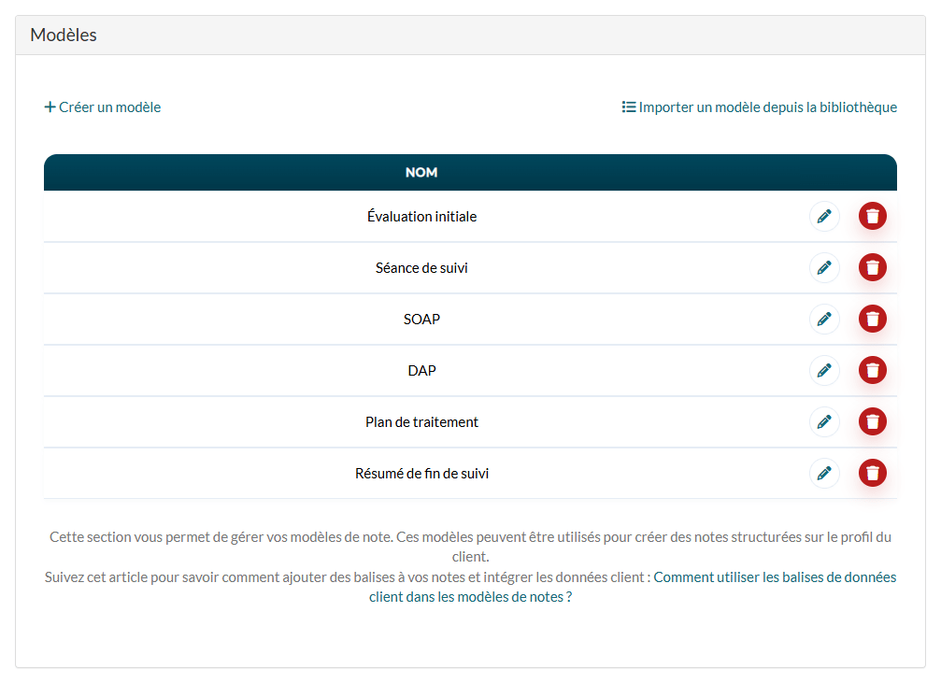Select the Évaluation initiale row name
This screenshot has height=683, width=941.
pyautogui.click(x=421, y=217)
